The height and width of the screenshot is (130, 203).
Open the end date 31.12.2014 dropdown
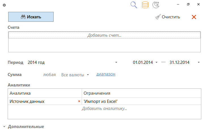click(198, 62)
